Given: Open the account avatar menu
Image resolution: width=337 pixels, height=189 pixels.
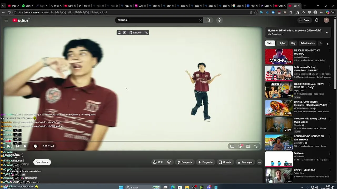Looking at the screenshot, I should click(326, 20).
